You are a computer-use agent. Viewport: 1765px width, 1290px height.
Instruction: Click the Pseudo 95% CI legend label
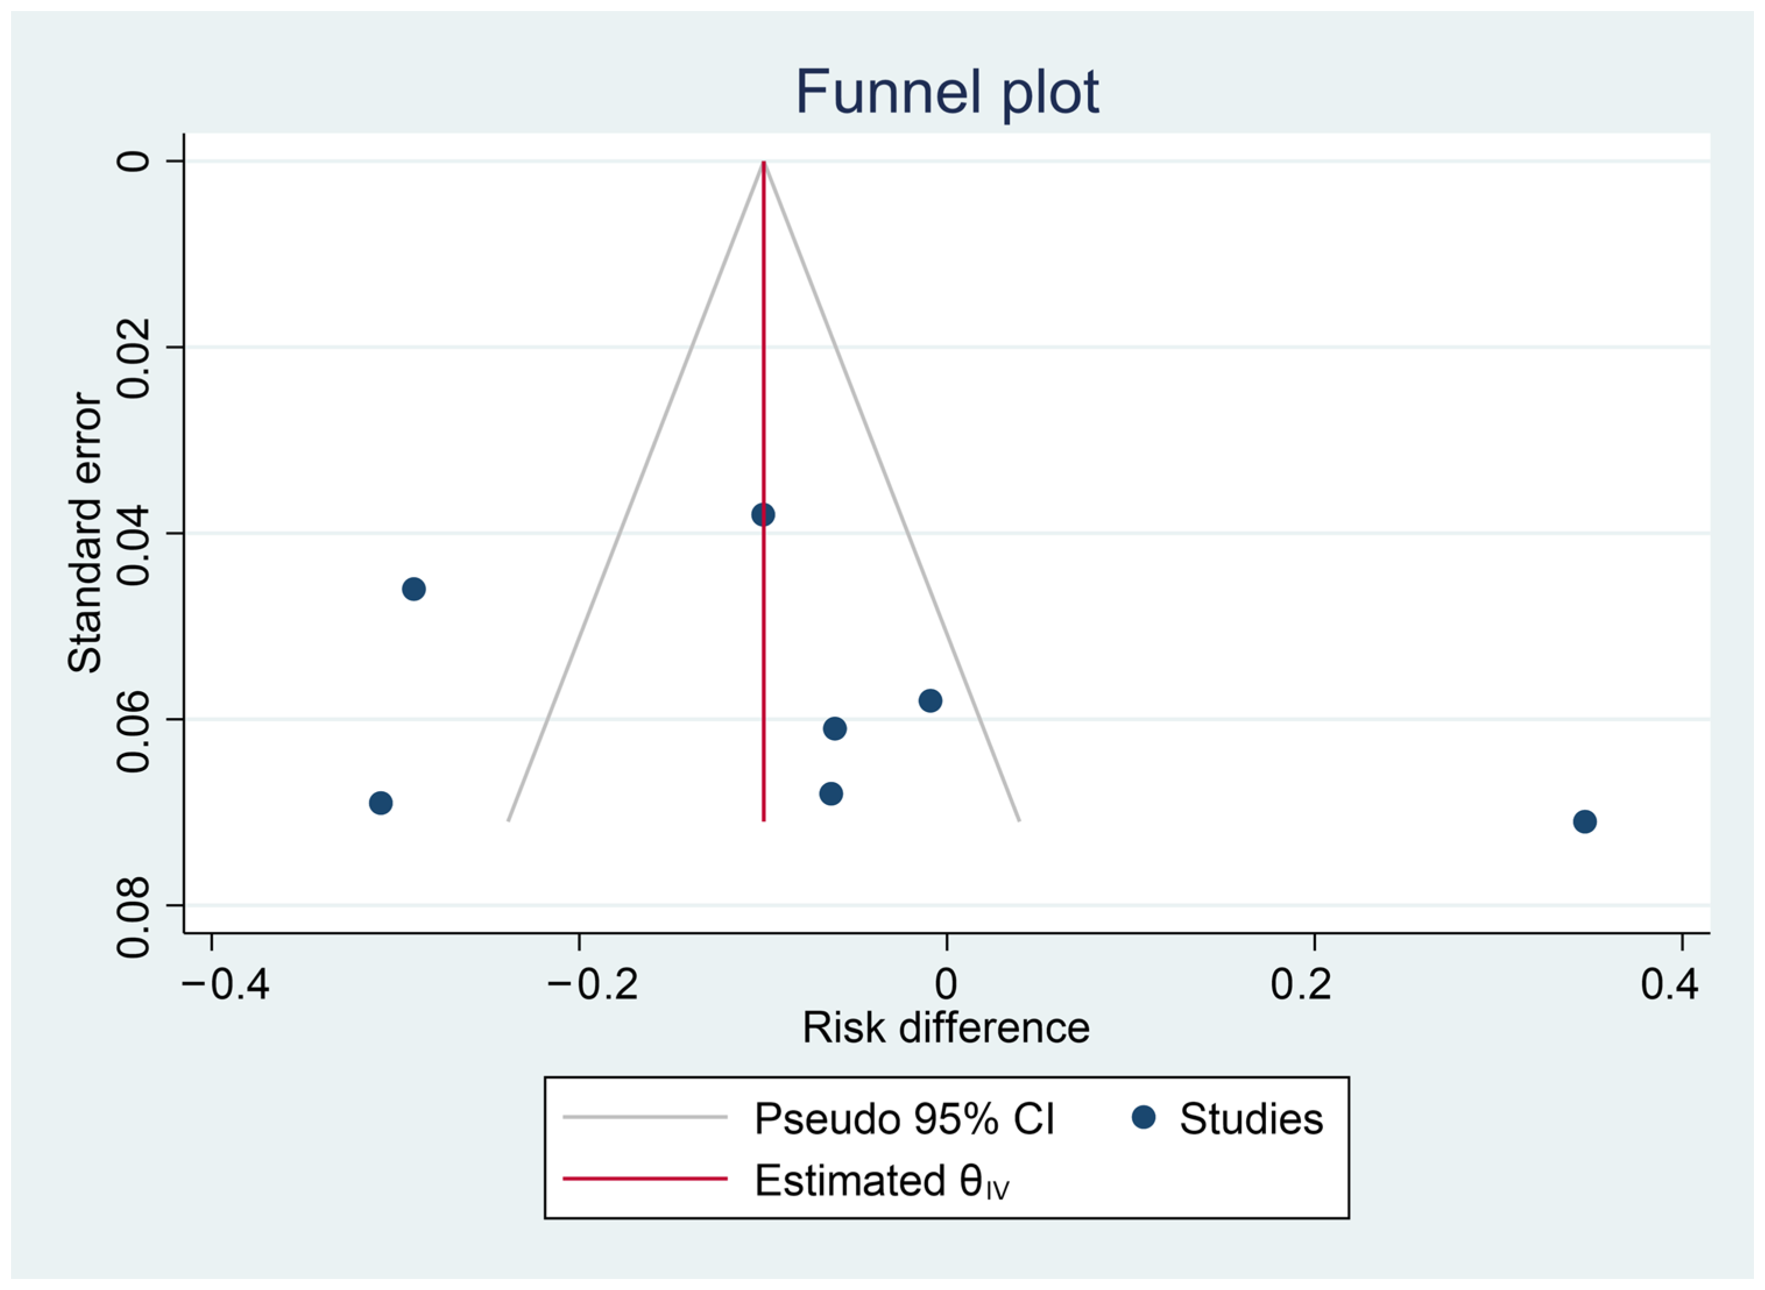coord(904,1118)
